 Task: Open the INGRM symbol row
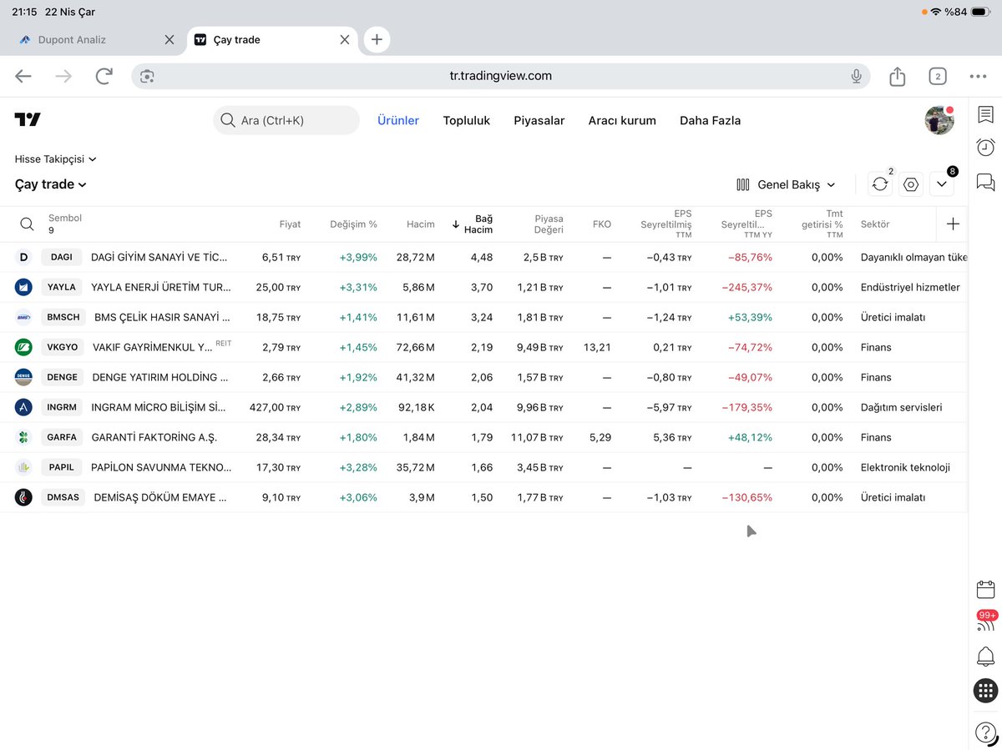coord(484,407)
